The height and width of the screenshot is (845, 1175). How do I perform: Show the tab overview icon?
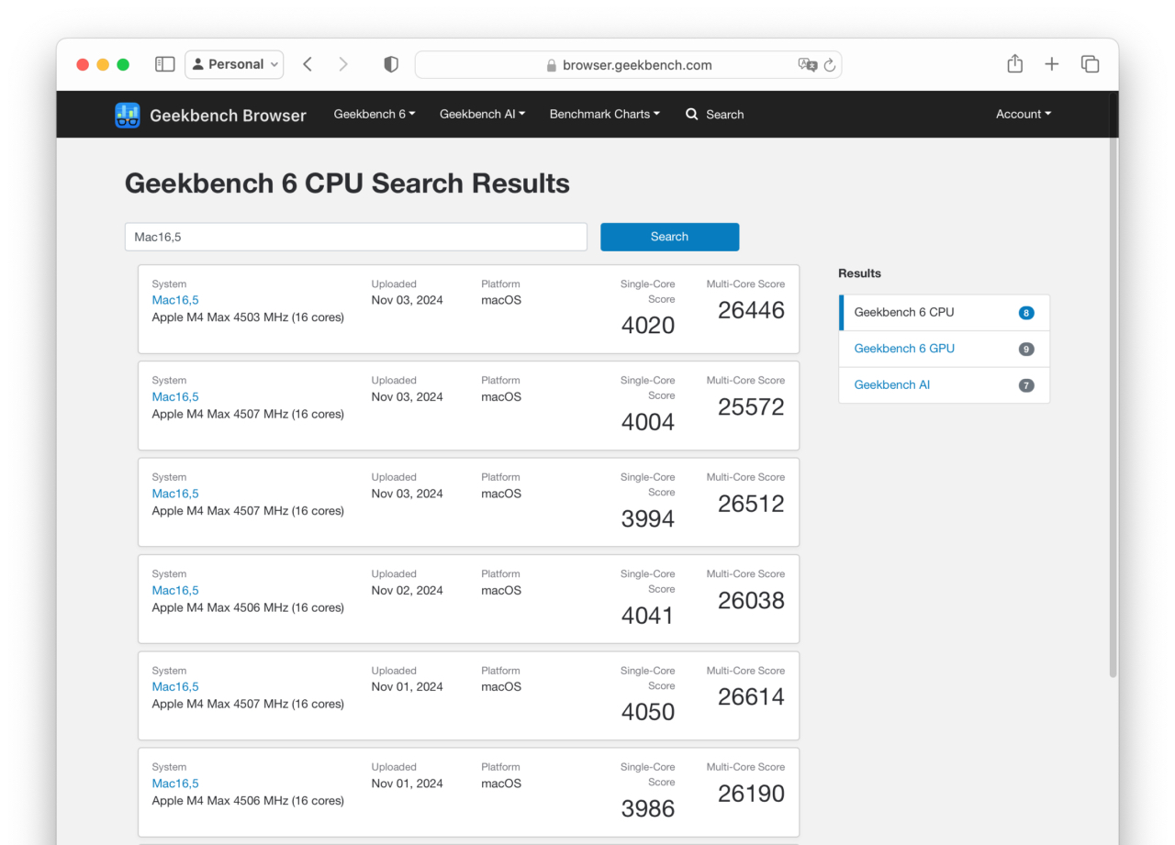tap(1090, 64)
